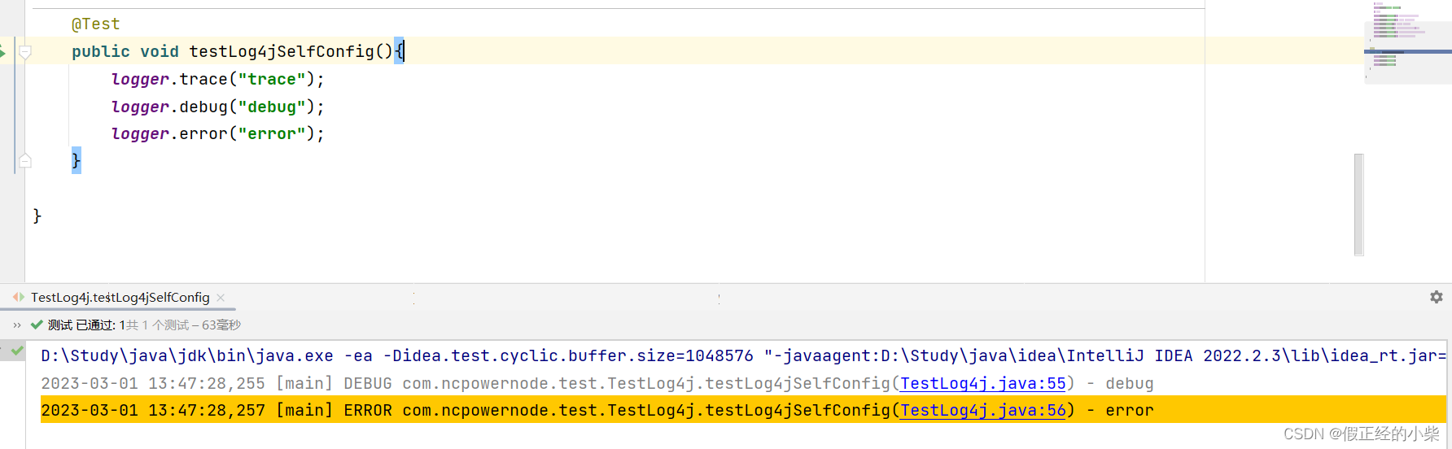
Task: Expand hidden toolbar chevron in run panel
Action: coord(17,325)
